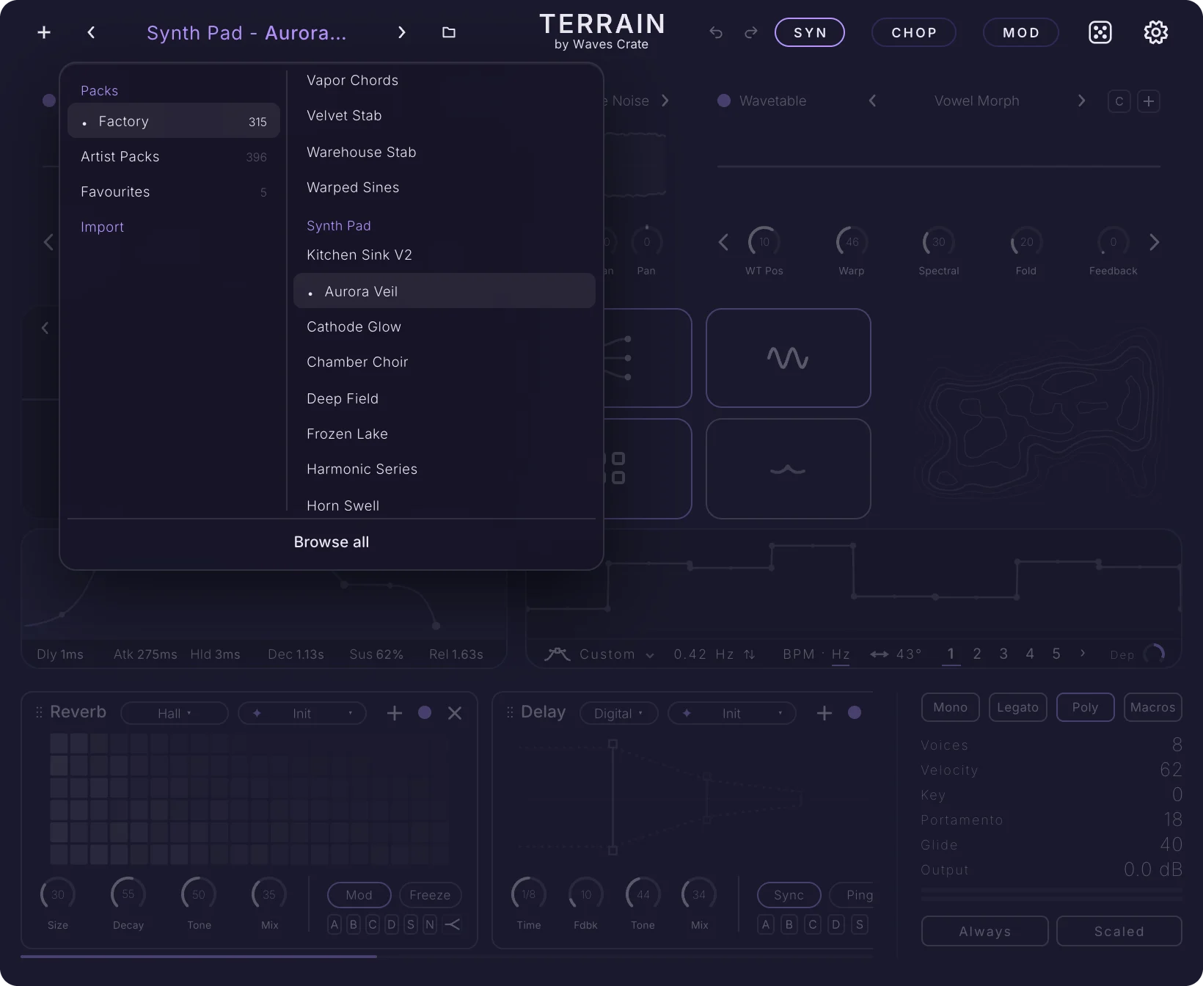Viewport: 1203px width, 986px height.
Task: Select LFO slot number 3
Action: click(x=1003, y=654)
